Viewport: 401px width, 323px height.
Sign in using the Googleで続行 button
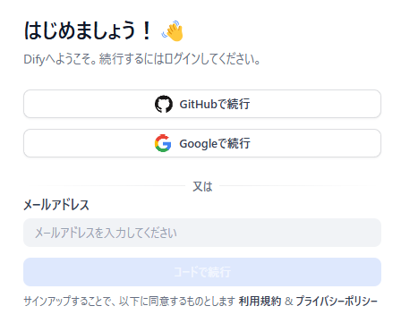(x=202, y=143)
